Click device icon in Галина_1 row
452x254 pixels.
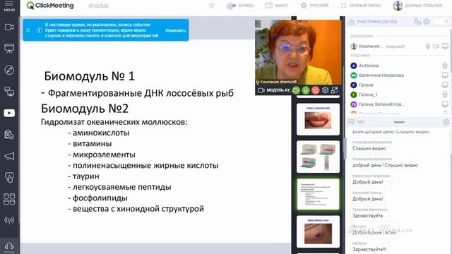445,95
